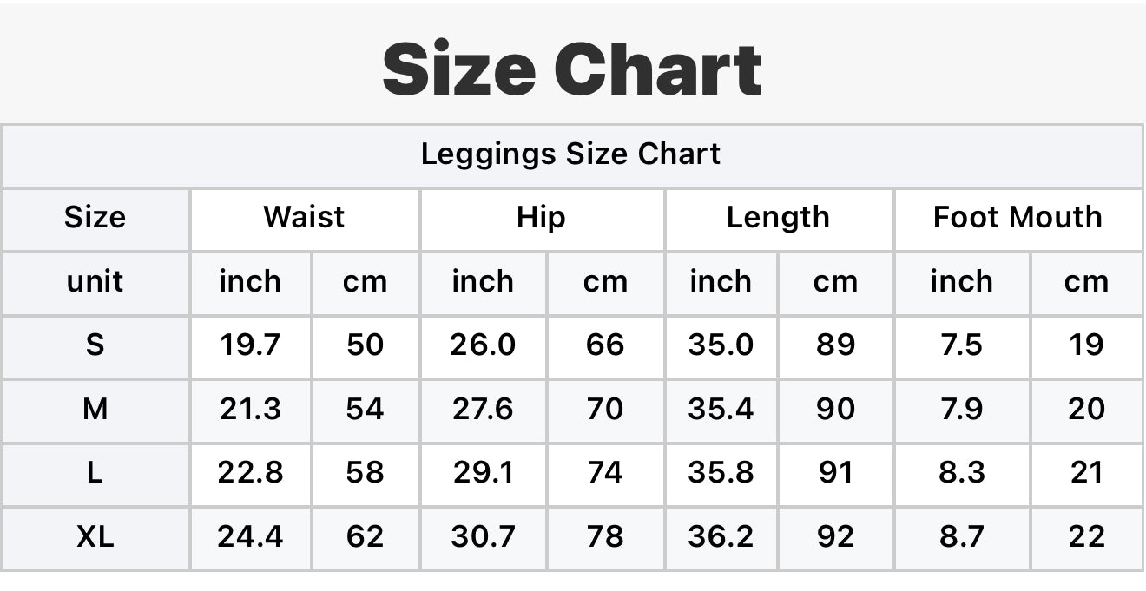Viewport: 1146px width, 591px height.
Task: Click the Foot Mouth column header
Action: coord(1018,218)
